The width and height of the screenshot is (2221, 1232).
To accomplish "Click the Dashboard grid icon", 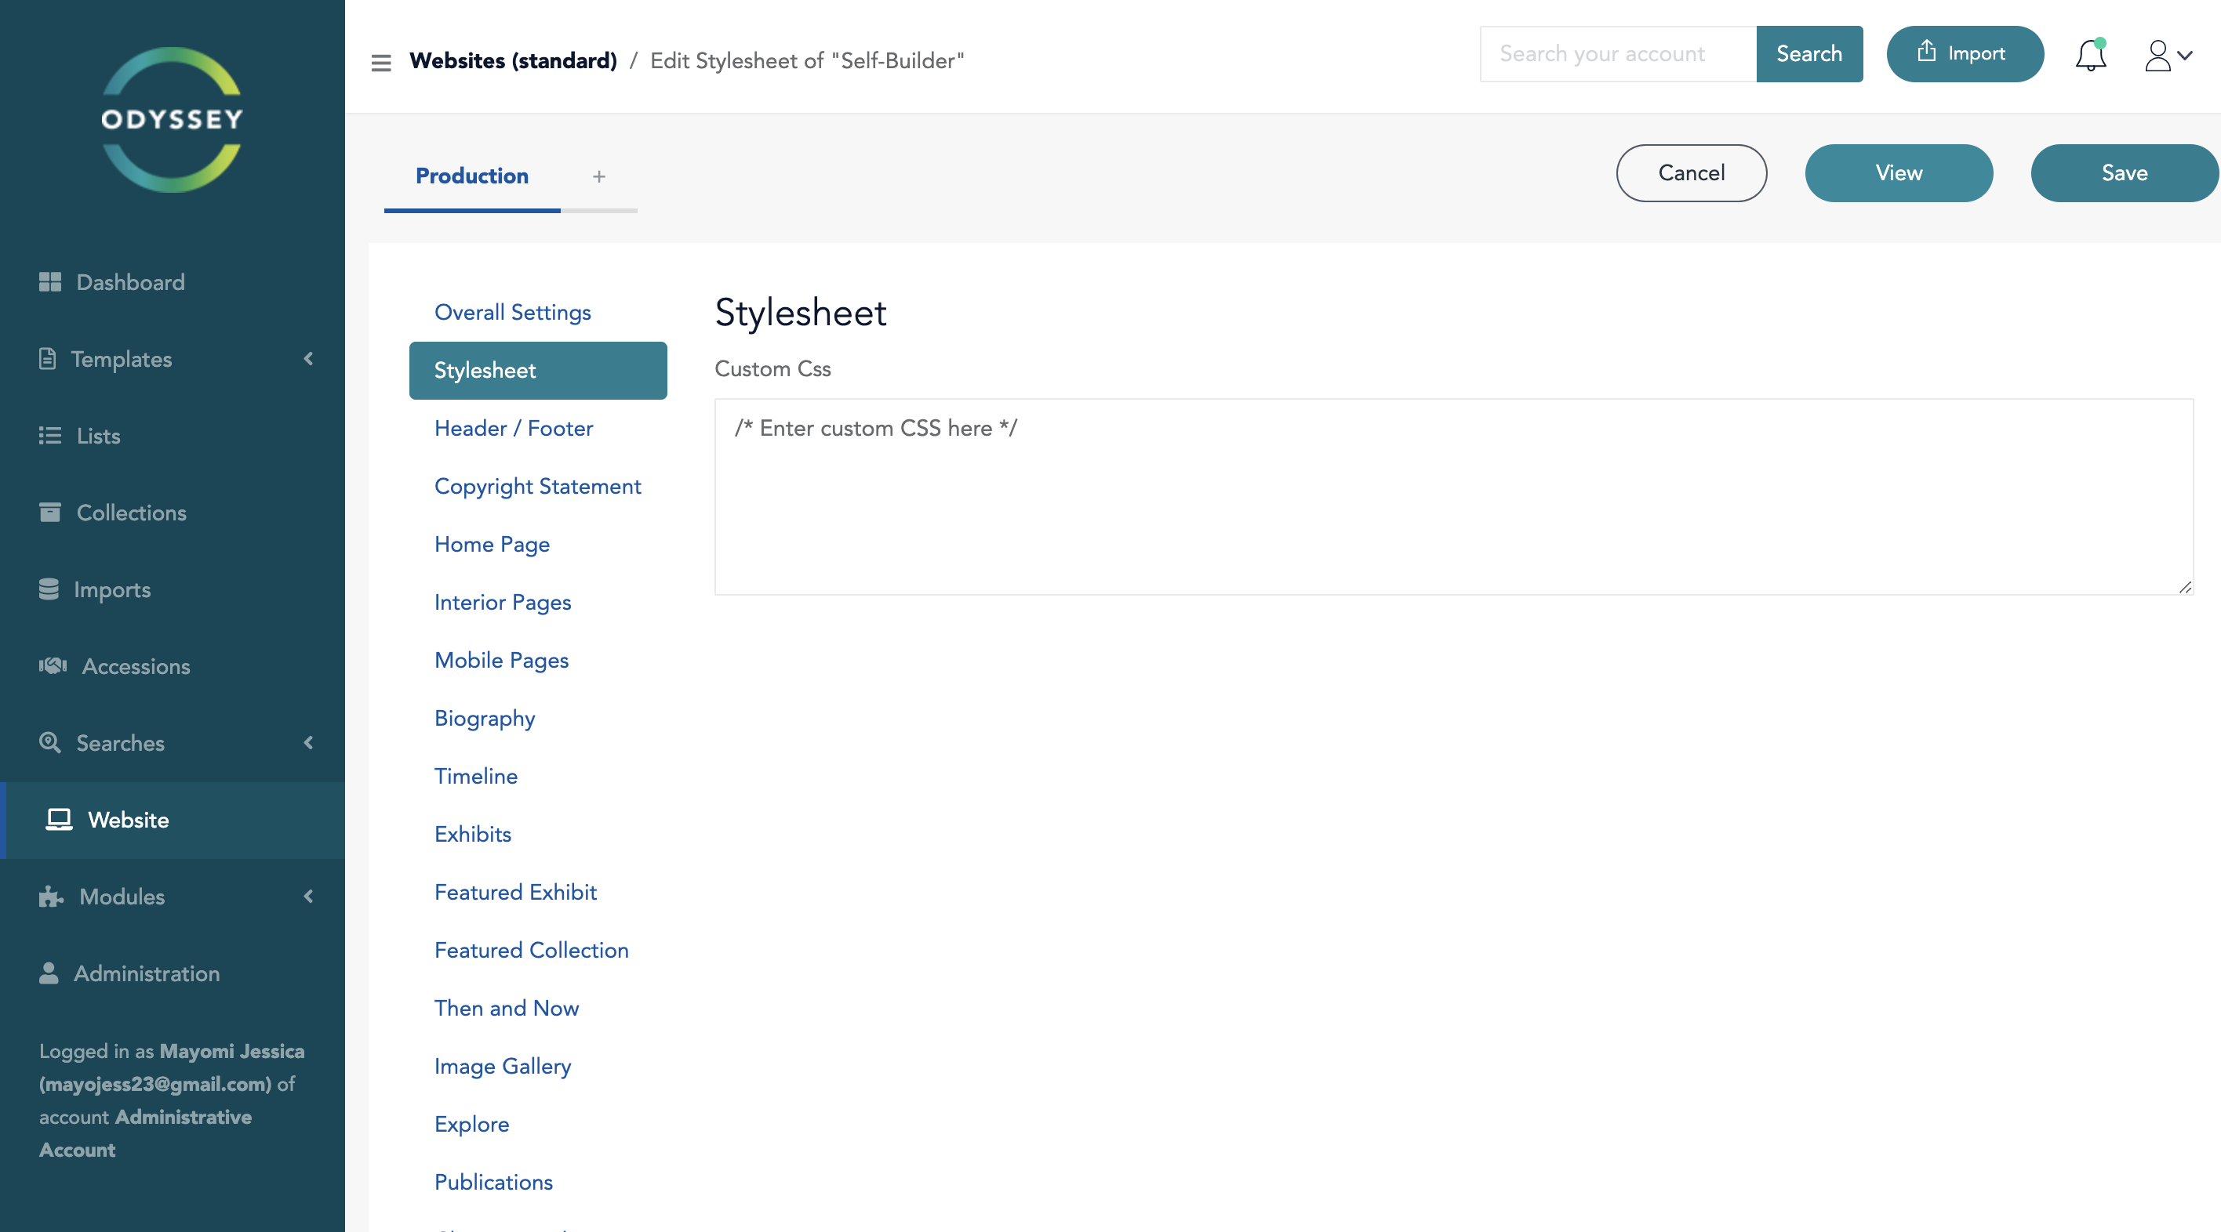I will pos(50,281).
